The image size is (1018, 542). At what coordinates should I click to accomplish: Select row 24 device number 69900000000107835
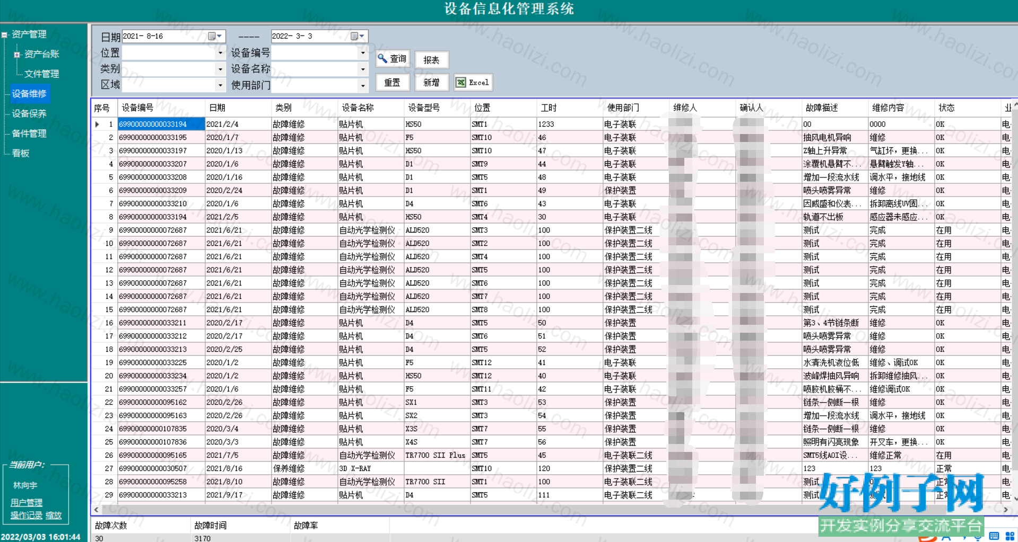pyautogui.click(x=161, y=429)
